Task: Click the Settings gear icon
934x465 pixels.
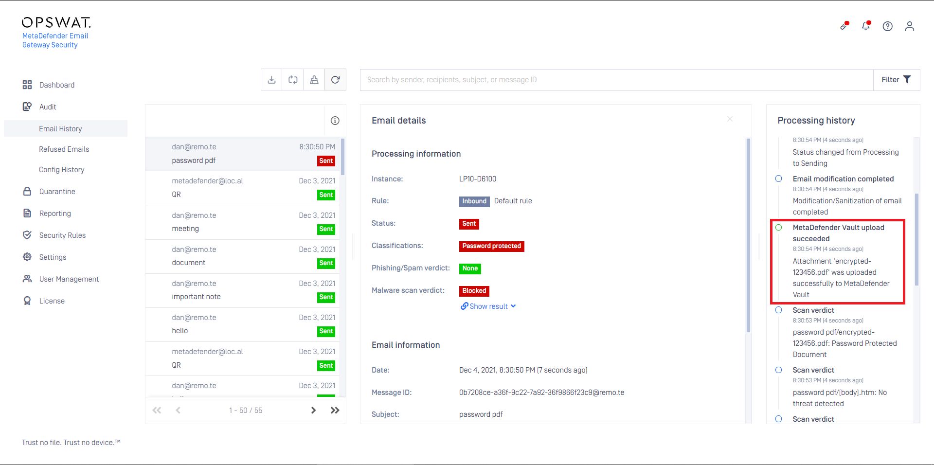Action: (27, 257)
